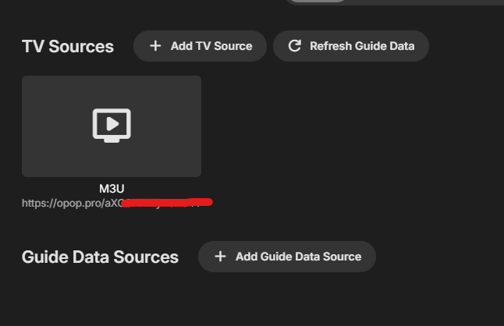
Task: Hit the Refresh Guide Data text
Action: point(362,46)
